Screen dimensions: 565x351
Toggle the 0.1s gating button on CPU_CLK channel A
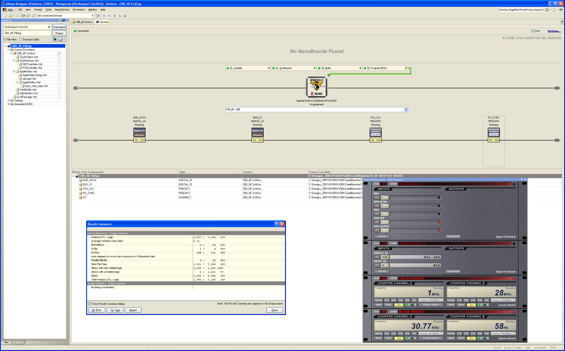pyautogui.click(x=387, y=300)
